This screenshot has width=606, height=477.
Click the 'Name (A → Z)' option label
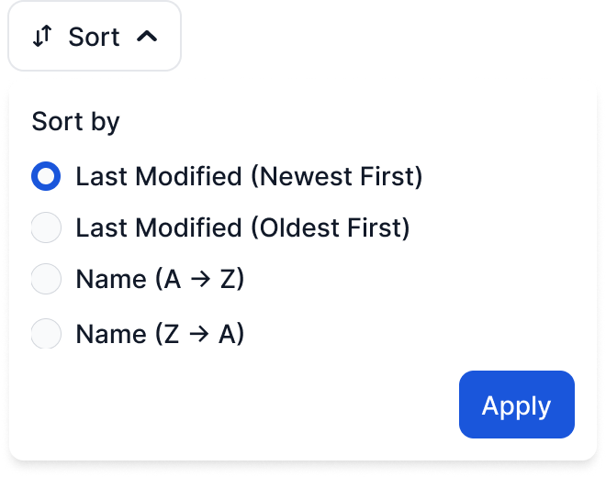pyautogui.click(x=160, y=279)
